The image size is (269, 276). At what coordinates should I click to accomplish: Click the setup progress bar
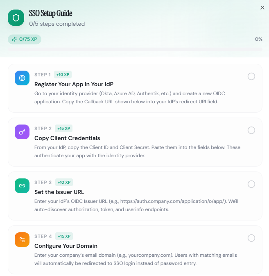(135, 49)
